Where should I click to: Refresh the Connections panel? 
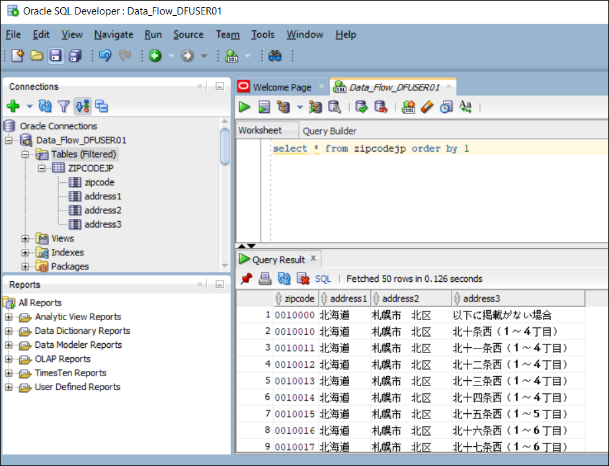click(x=45, y=106)
